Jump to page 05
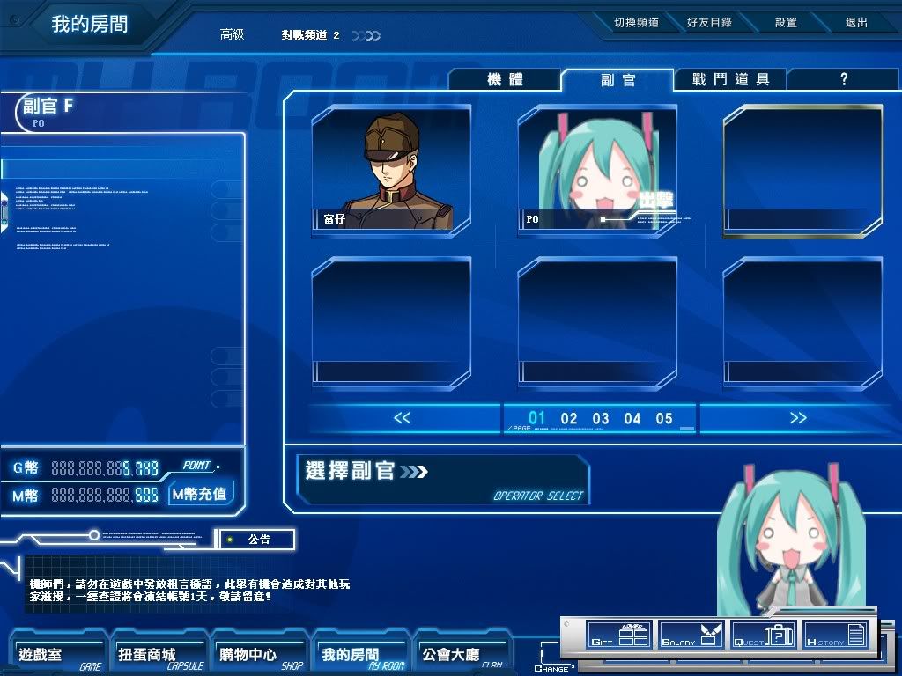The image size is (902, 676). (664, 419)
